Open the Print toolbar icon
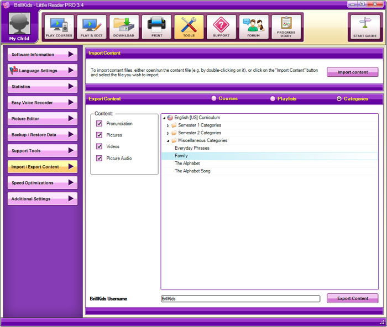This screenshot has height=327, width=387. pos(156,27)
